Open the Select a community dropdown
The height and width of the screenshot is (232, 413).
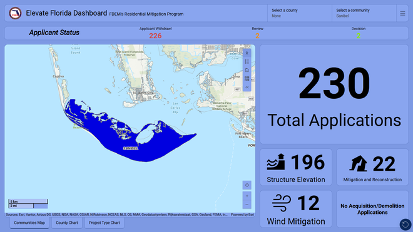coord(364,13)
